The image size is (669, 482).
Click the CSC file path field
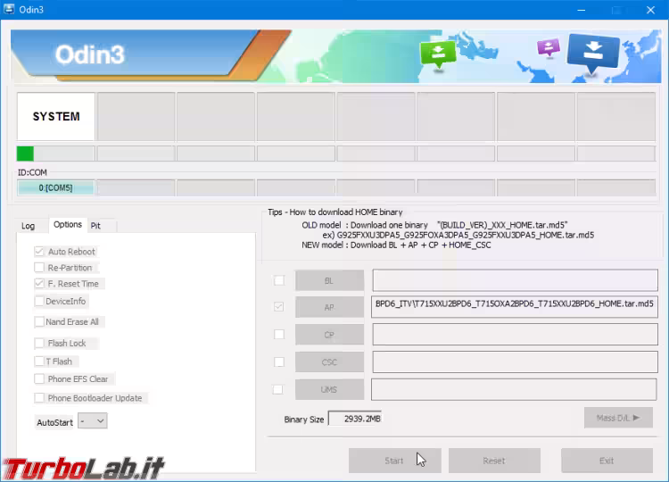(x=515, y=362)
